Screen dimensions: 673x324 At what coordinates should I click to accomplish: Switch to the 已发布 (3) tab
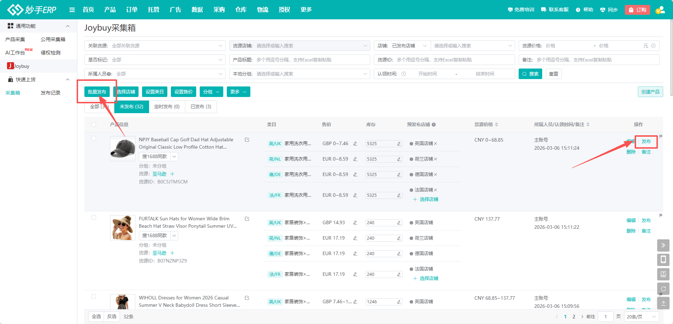[x=201, y=106]
